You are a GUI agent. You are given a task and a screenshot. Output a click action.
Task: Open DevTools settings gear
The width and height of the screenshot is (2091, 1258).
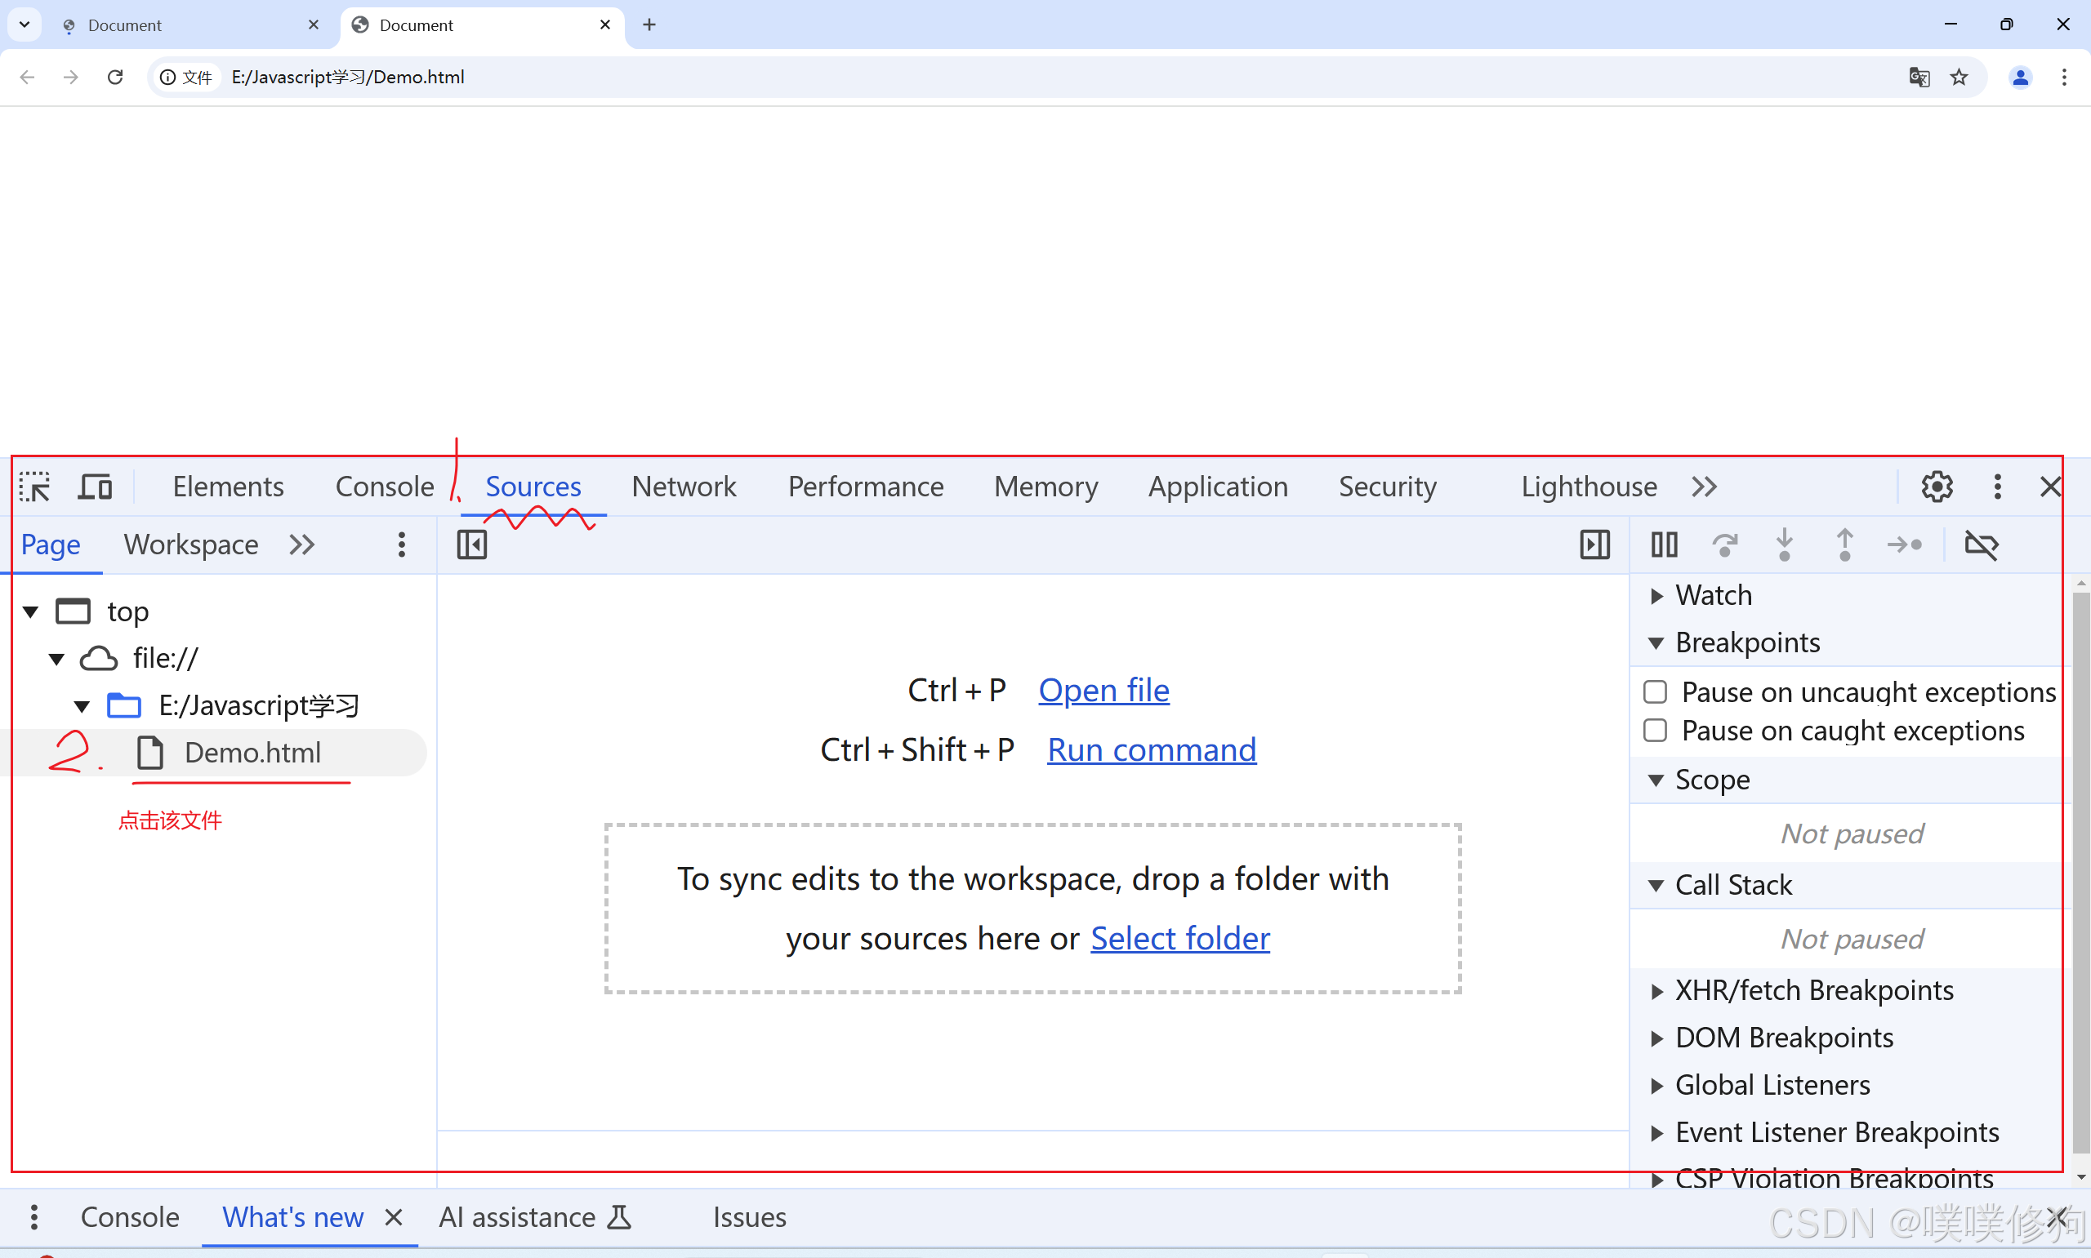click(1937, 487)
